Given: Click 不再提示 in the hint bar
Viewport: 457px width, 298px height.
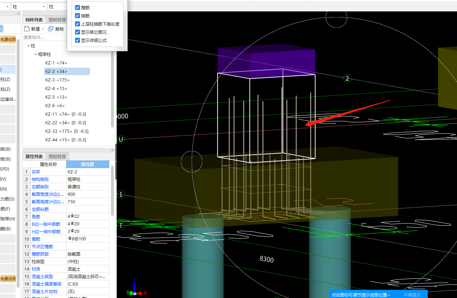Looking at the screenshot, I should point(412,295).
